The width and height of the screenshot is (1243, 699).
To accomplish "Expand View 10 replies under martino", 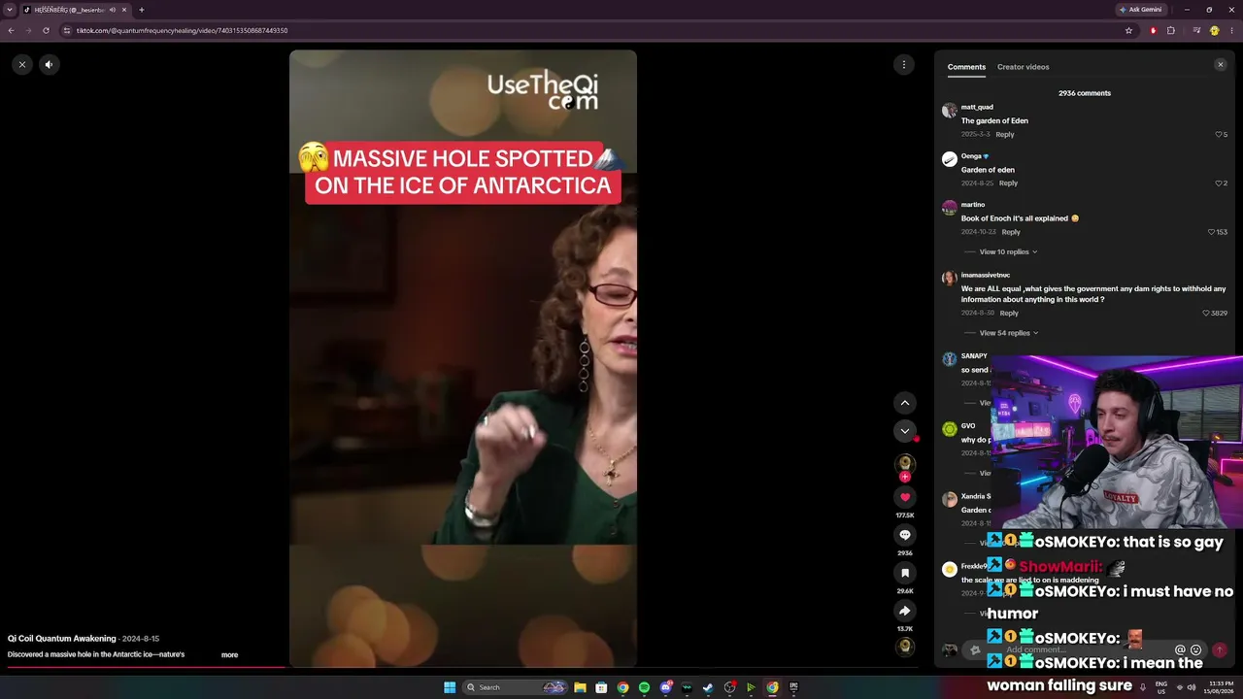I will [x=1008, y=252].
